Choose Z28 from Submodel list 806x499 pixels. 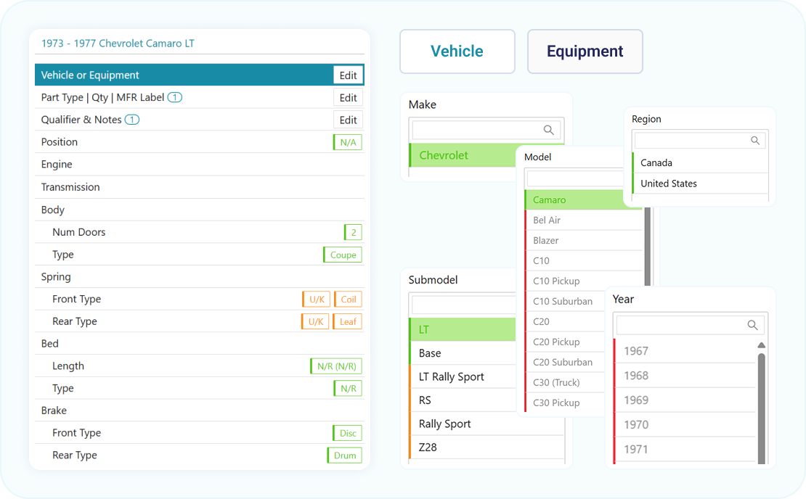click(428, 448)
